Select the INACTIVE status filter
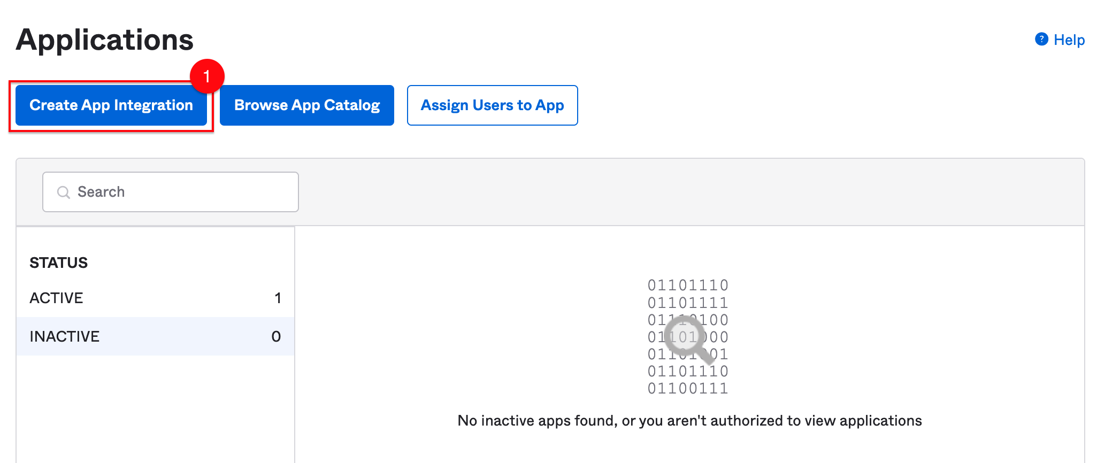 [x=155, y=336]
